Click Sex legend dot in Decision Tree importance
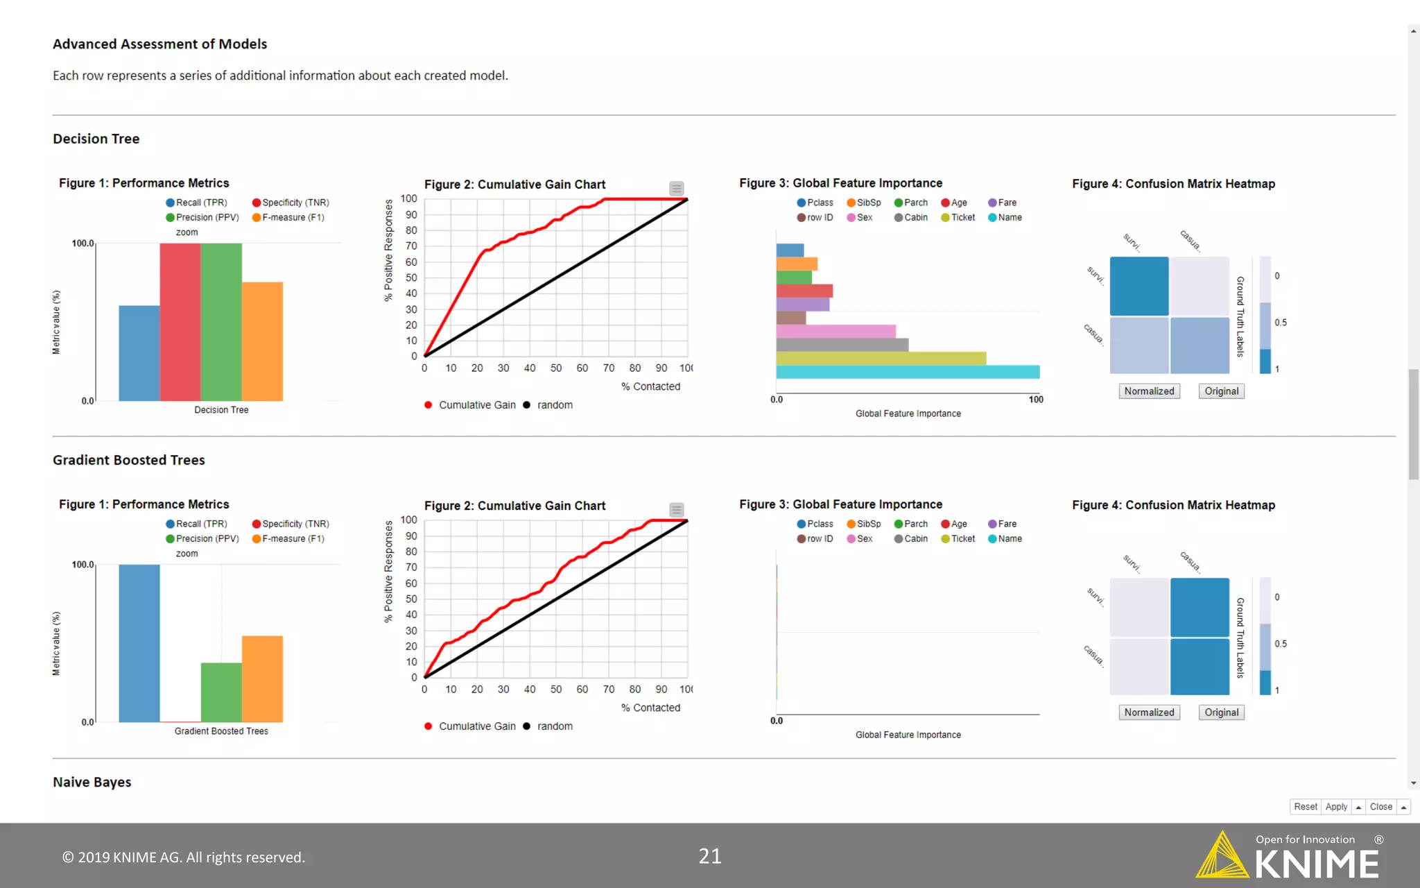 pos(851,217)
